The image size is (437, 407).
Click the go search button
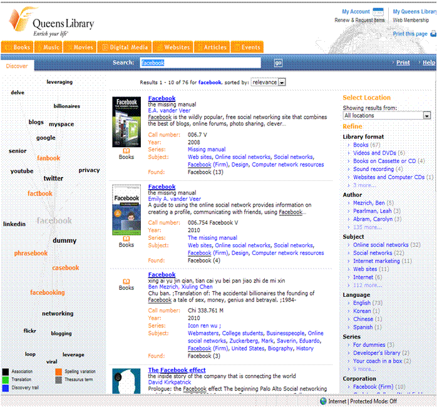click(278, 63)
